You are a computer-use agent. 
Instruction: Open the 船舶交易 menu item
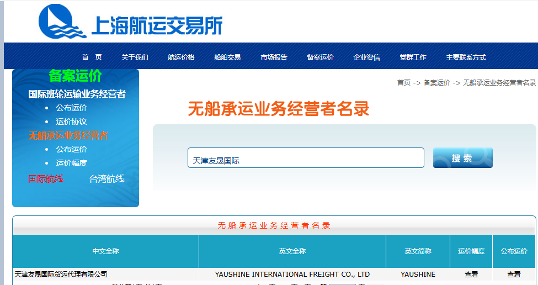click(x=227, y=57)
